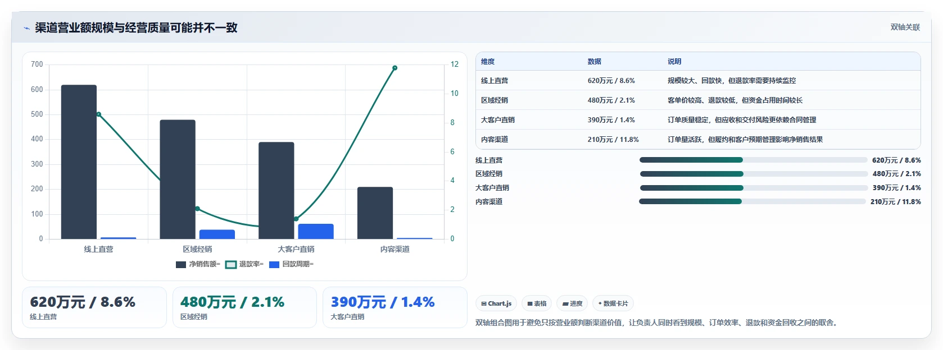Toggle the 回款周期 legend entry
This screenshot has height=350, width=943.
[x=291, y=264]
